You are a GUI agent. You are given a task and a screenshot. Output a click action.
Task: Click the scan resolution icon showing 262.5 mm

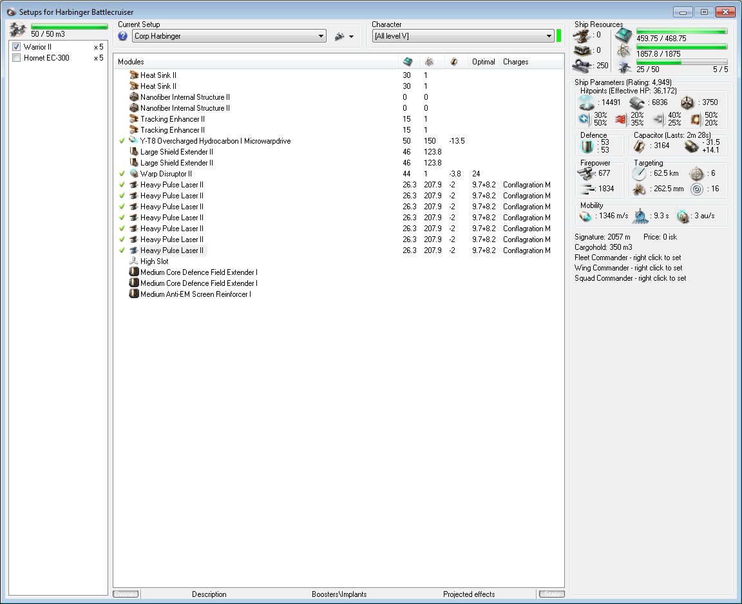click(x=640, y=189)
